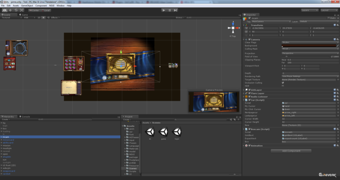Click the Audio Listener component icon
Viewport: 340px width, 180px height.
[x=246, y=97]
